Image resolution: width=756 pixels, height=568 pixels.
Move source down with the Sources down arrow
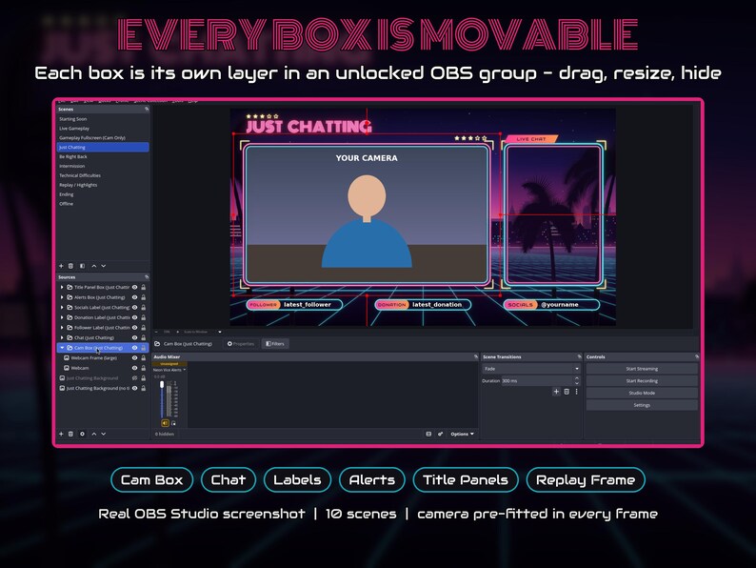click(x=104, y=434)
